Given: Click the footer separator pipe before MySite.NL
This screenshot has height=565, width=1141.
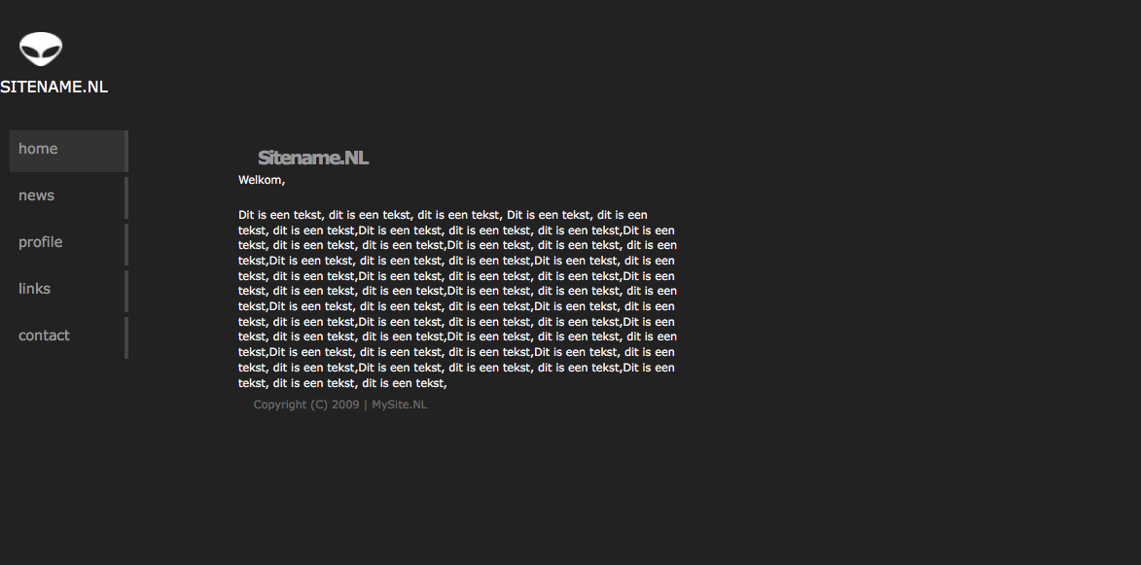Looking at the screenshot, I should click(366, 405).
